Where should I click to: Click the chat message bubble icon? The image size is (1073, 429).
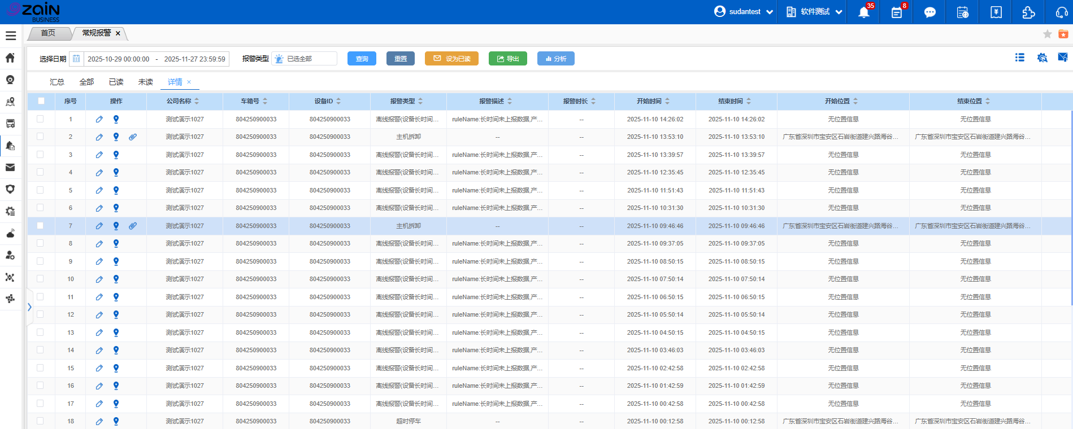[929, 12]
